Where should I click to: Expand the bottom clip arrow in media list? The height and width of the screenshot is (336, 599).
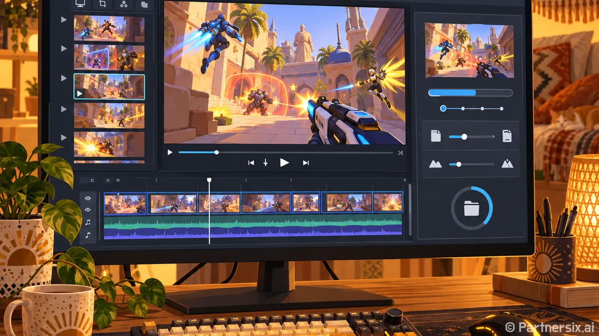[64, 137]
